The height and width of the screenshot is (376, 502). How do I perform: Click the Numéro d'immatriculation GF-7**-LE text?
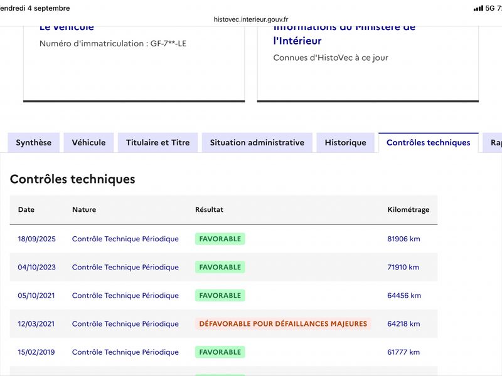pos(113,43)
